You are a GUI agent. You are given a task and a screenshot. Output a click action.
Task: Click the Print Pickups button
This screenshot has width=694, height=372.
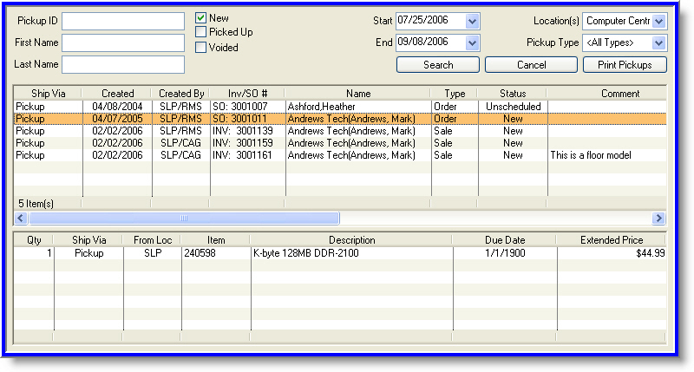pyautogui.click(x=625, y=64)
